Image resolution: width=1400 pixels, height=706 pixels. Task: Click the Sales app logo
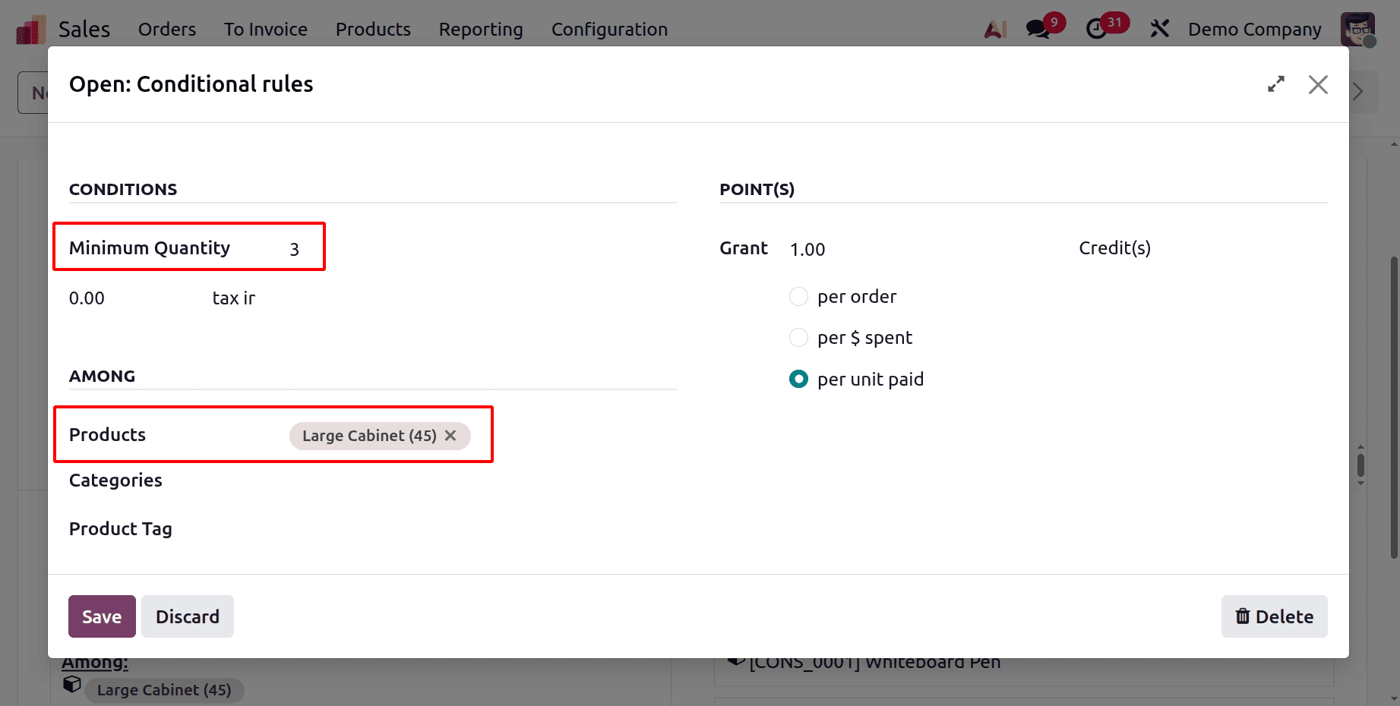(30, 29)
